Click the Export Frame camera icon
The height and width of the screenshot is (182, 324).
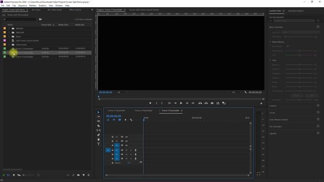click(212, 103)
